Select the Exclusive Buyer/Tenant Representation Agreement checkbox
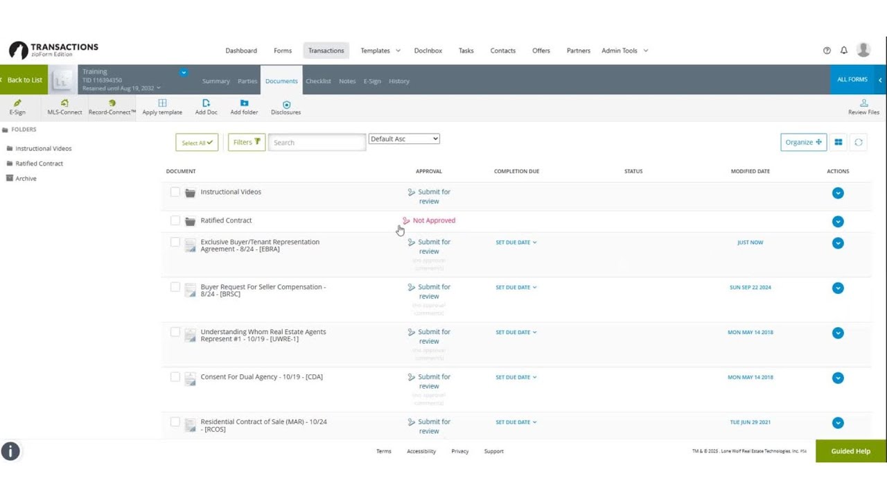Viewport: 887px width, 499px height. click(175, 242)
